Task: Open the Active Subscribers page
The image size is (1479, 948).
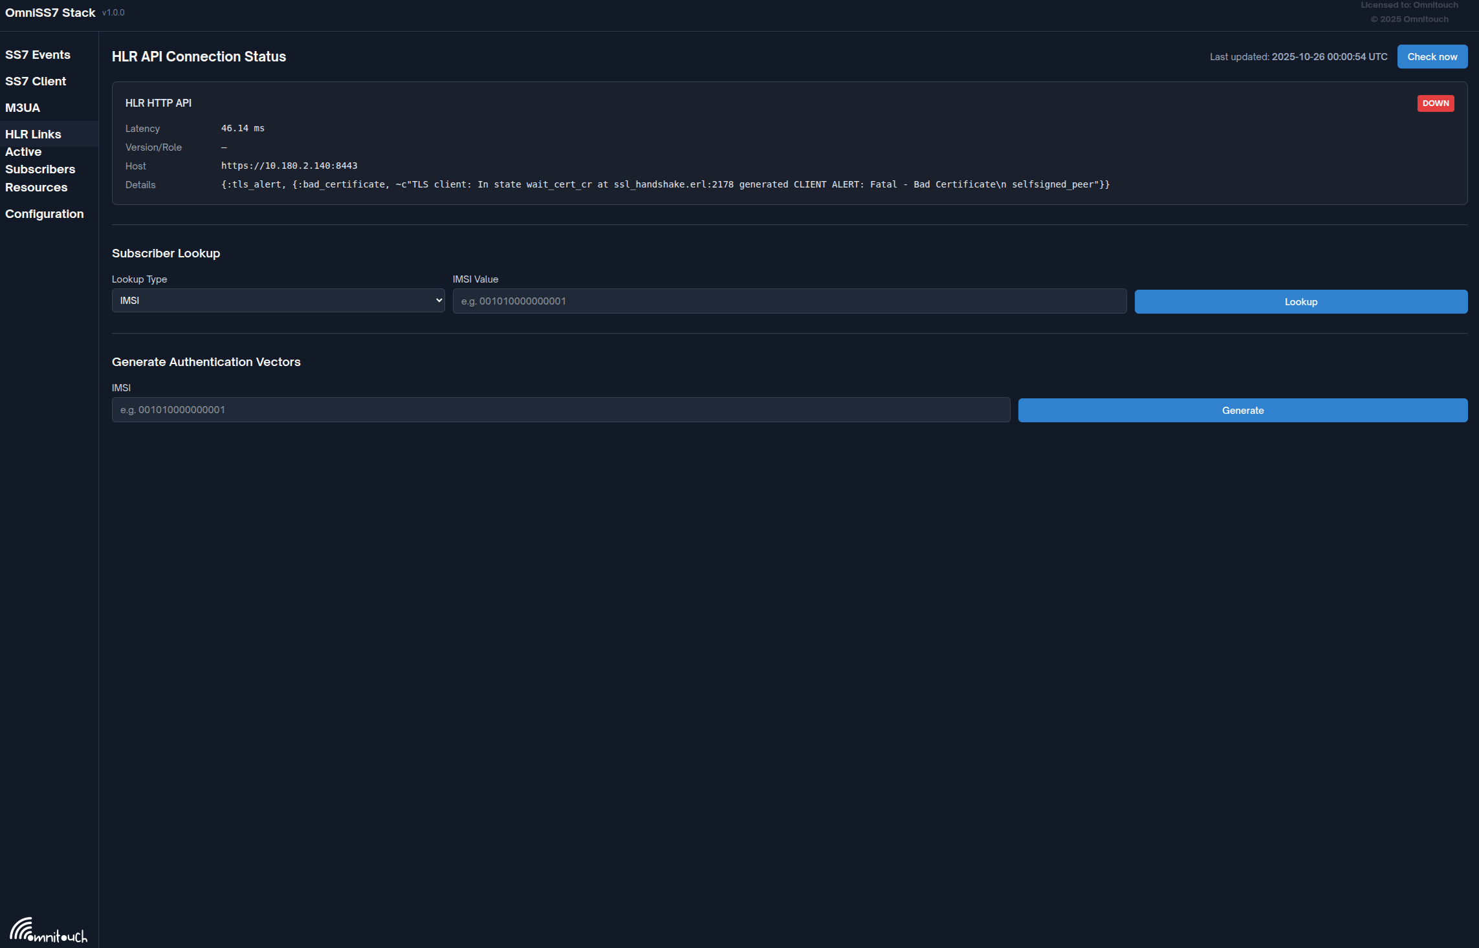Action: 40,160
